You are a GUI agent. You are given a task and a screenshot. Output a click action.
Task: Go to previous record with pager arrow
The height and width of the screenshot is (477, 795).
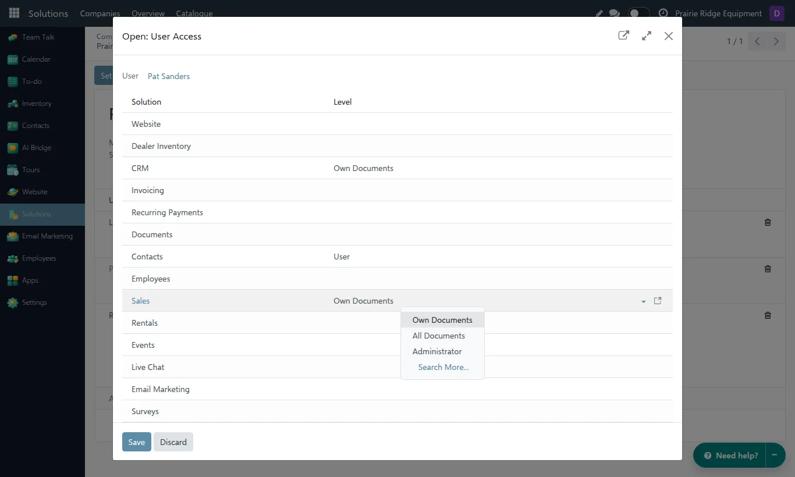click(x=758, y=41)
